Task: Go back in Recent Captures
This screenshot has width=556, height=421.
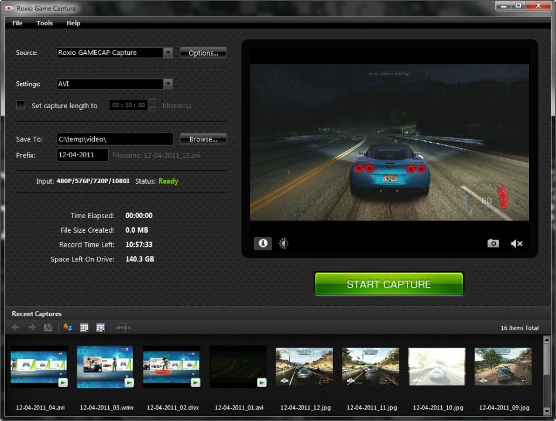Action: click(16, 327)
